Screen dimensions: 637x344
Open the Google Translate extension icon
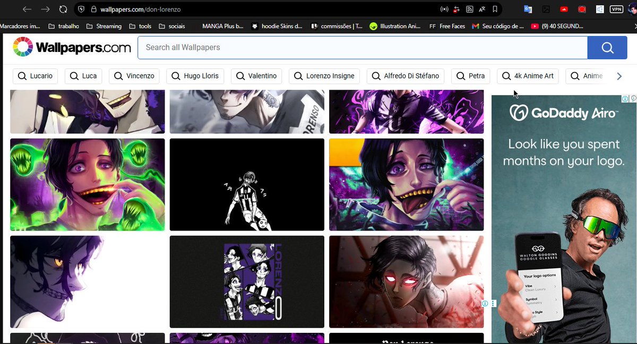point(528,9)
